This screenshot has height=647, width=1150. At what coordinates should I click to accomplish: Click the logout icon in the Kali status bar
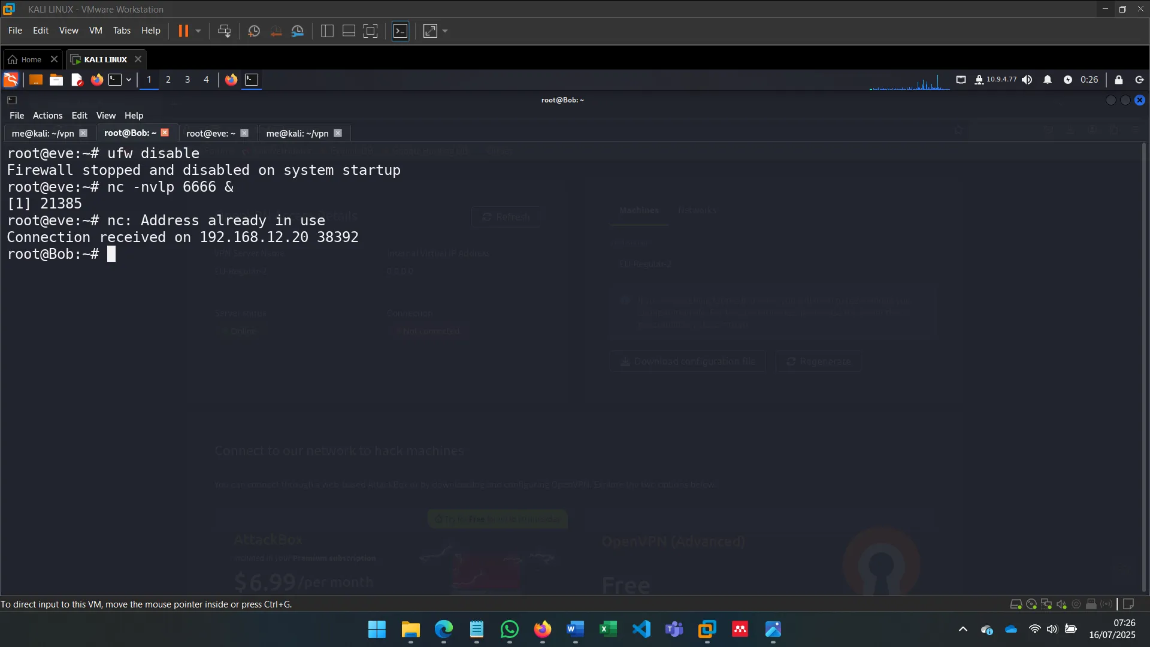pos(1139,80)
